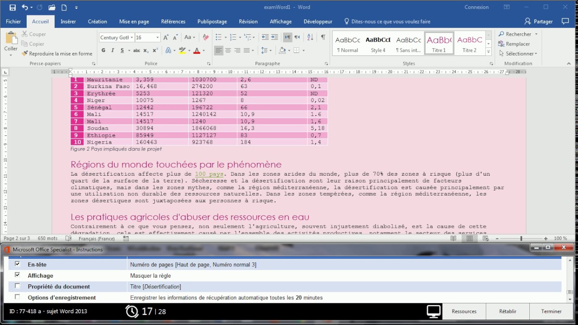Screen dimensions: 578x325
Task: Clear all formatting from selection
Action: [205, 37]
